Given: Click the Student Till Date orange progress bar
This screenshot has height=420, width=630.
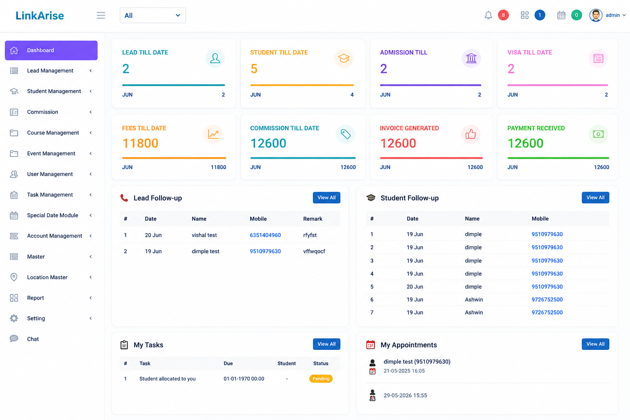Looking at the screenshot, I should click(302, 85).
